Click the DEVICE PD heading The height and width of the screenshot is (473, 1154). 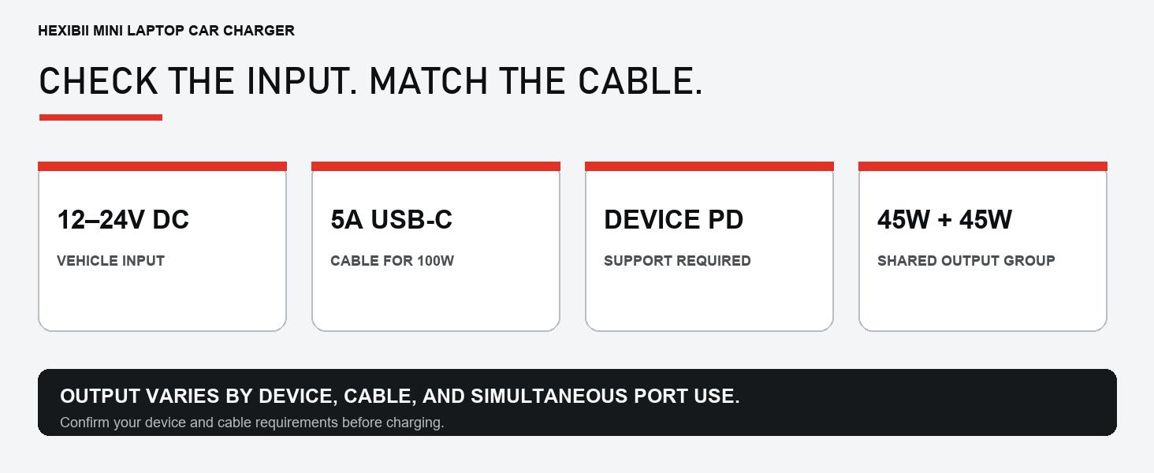point(673,219)
